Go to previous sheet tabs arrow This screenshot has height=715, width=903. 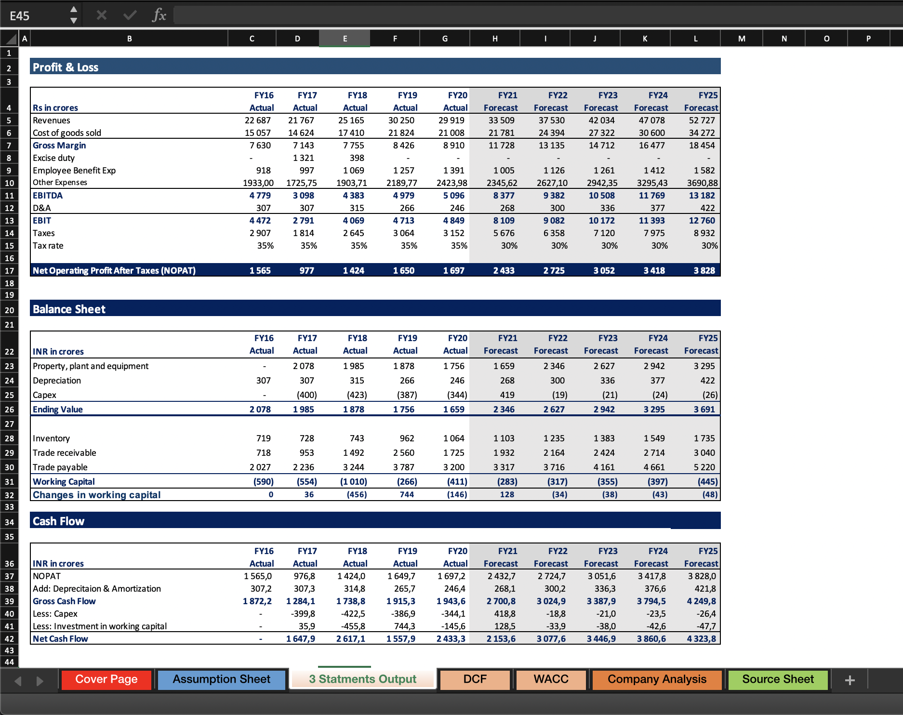[x=18, y=681]
